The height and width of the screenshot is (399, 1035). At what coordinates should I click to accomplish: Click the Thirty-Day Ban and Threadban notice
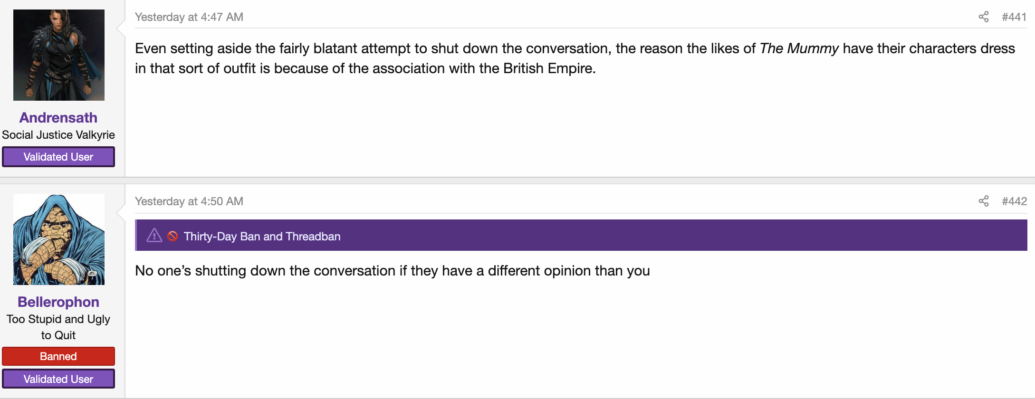[x=581, y=236]
